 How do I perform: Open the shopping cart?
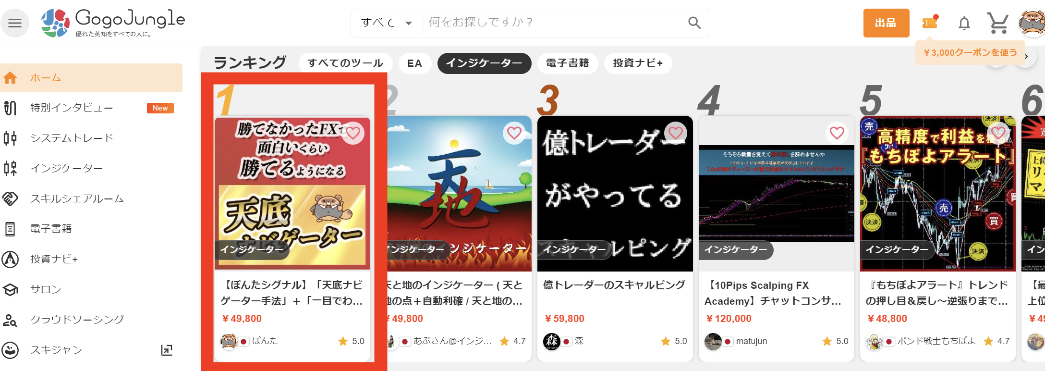pyautogui.click(x=997, y=23)
